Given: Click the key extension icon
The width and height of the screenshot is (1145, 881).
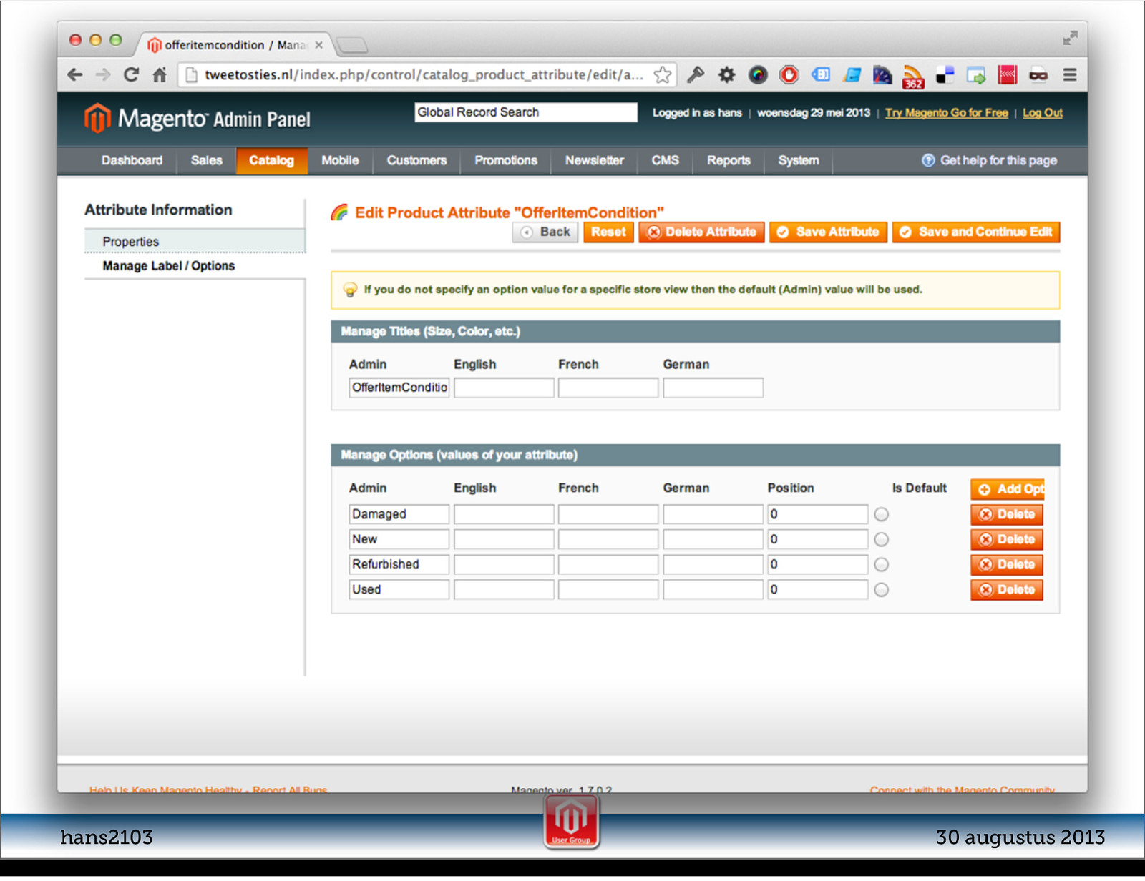Looking at the screenshot, I should (x=696, y=74).
